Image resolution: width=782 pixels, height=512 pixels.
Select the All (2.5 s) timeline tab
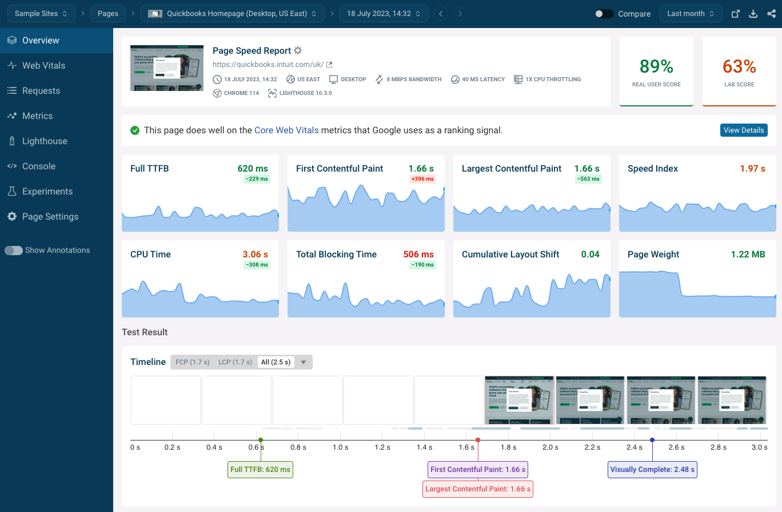(x=276, y=362)
